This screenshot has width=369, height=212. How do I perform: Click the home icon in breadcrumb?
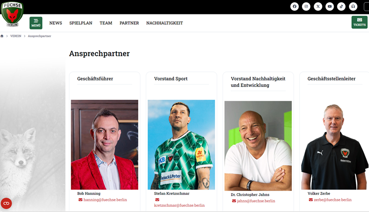[2, 36]
